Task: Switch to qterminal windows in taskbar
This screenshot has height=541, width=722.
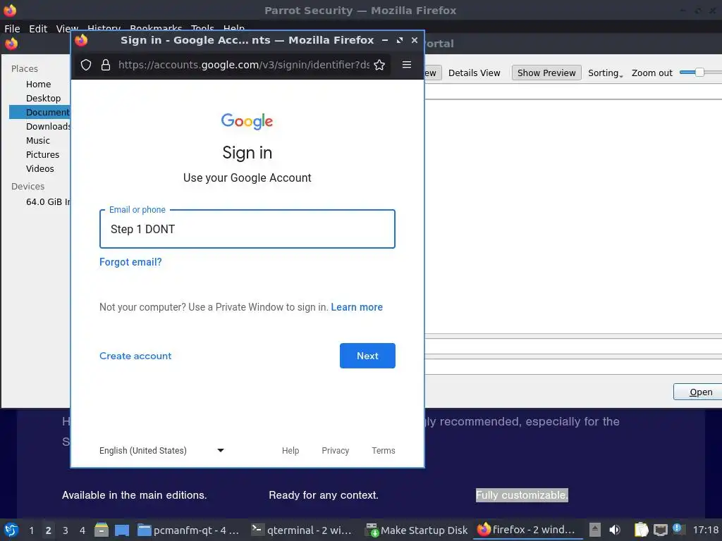Action: (x=302, y=530)
